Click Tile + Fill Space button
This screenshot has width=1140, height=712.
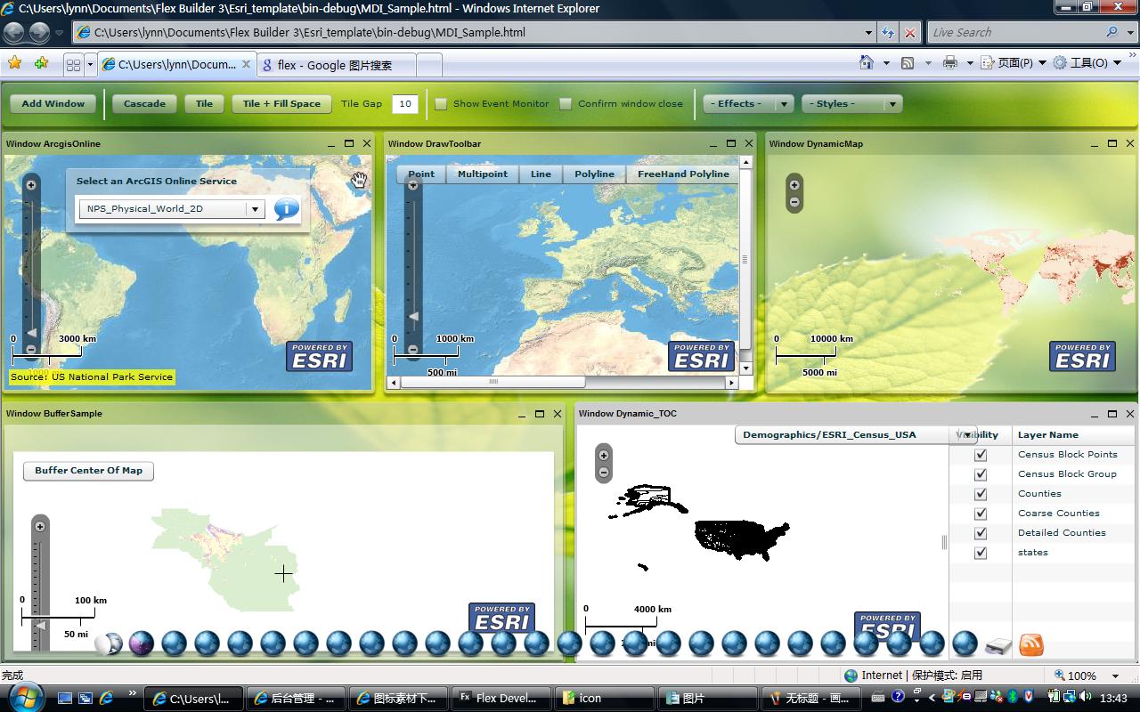[281, 103]
